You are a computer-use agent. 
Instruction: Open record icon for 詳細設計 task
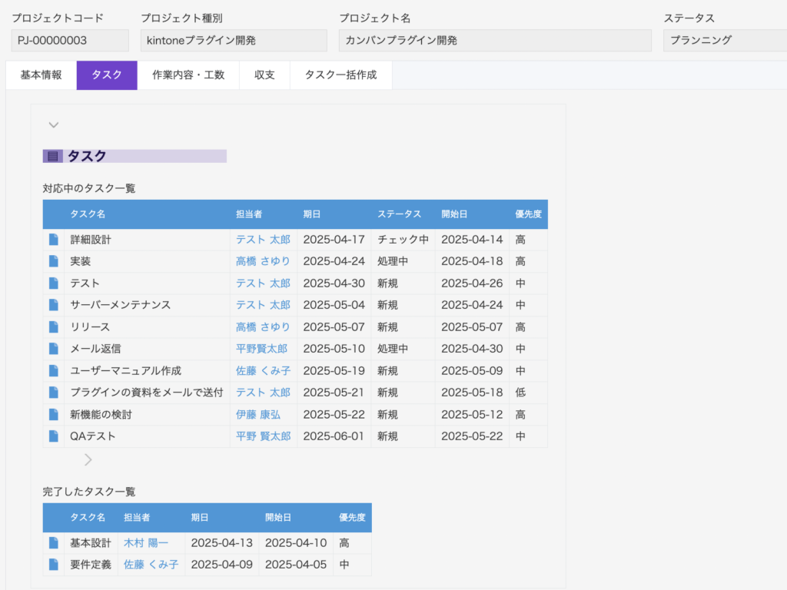(x=53, y=240)
